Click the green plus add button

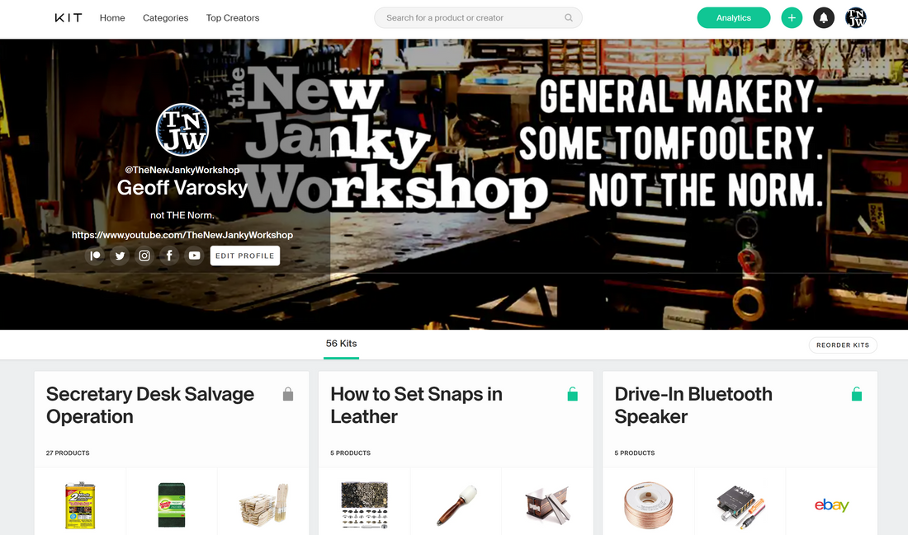(x=792, y=18)
